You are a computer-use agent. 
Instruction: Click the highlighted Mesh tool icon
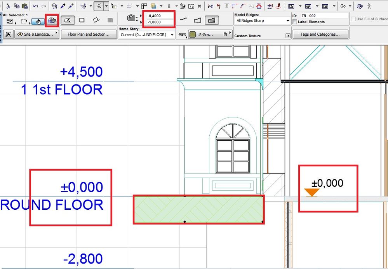coord(52,21)
